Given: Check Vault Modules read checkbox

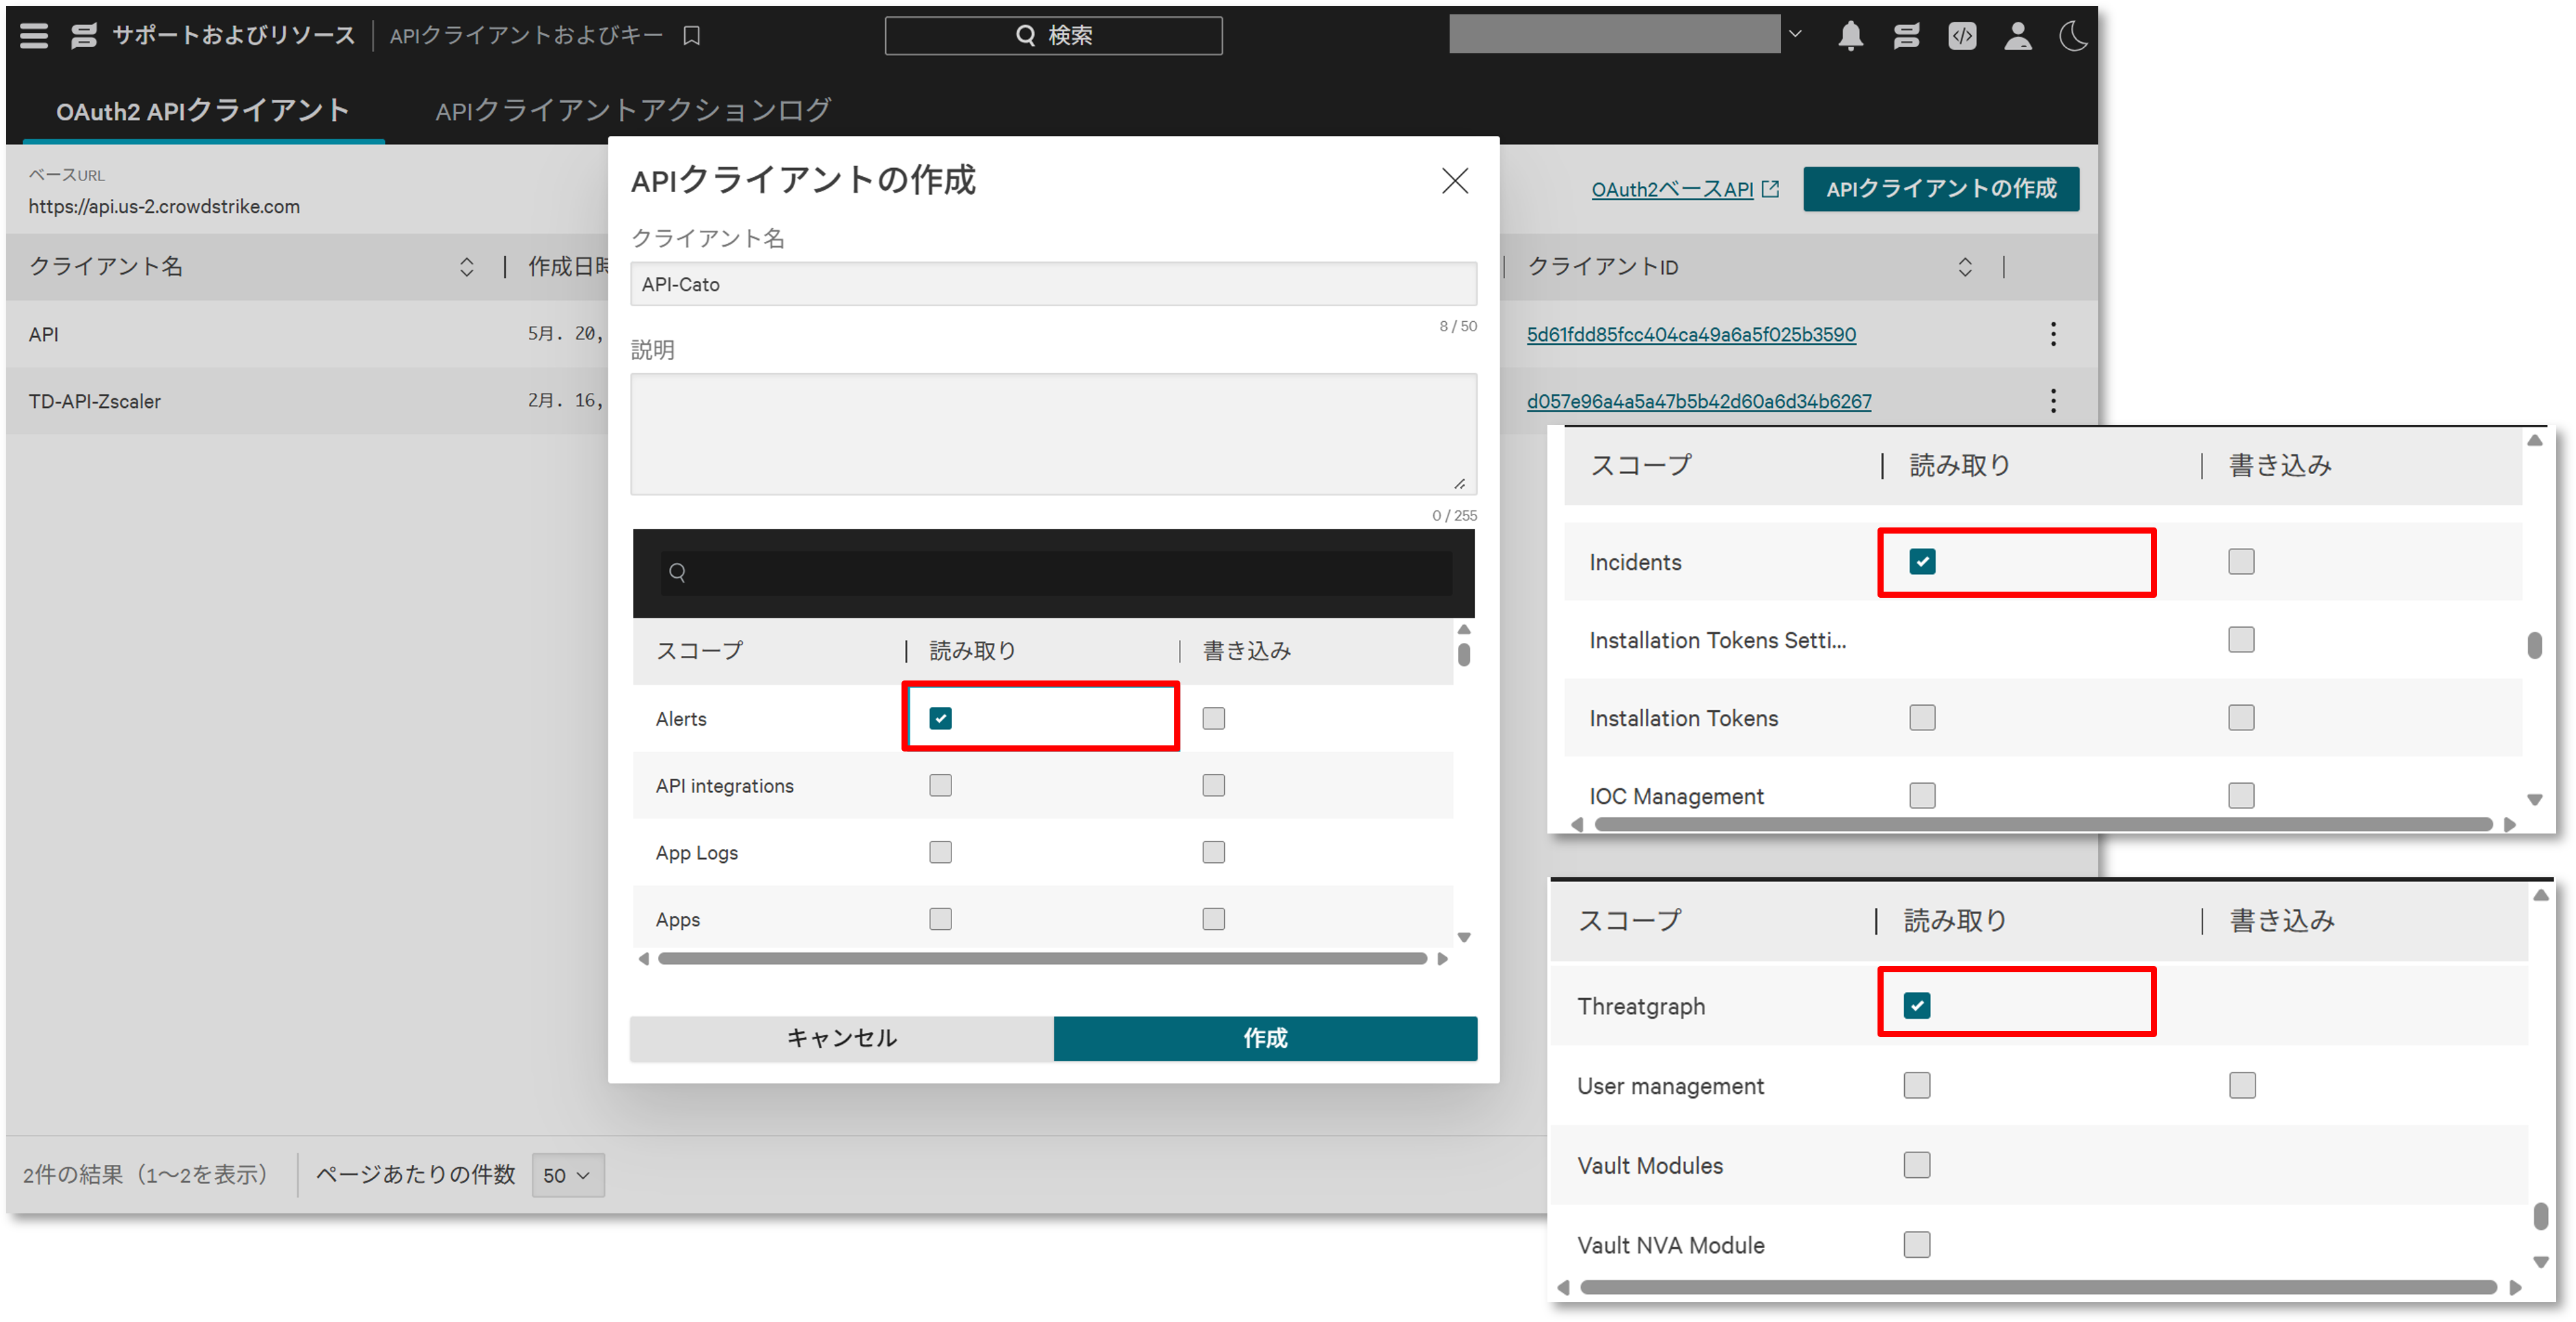Looking at the screenshot, I should 1917,1165.
